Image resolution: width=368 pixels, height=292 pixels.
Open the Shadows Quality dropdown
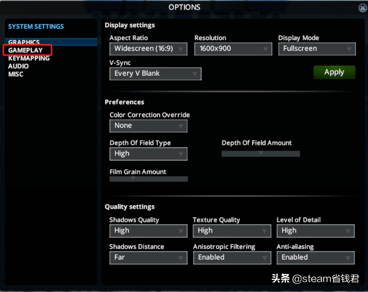point(148,231)
